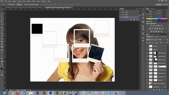Hide the Polaroid copy 2 layer
Image resolution: width=169 pixels, height=95 pixels.
point(147,73)
